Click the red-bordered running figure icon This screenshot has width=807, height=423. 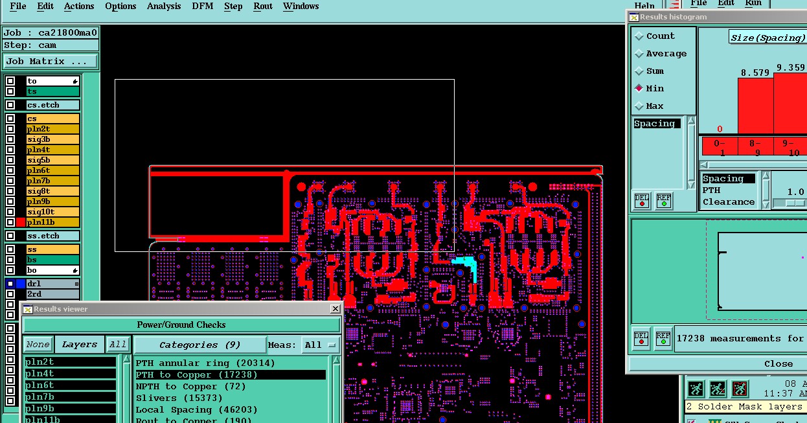coord(740,389)
